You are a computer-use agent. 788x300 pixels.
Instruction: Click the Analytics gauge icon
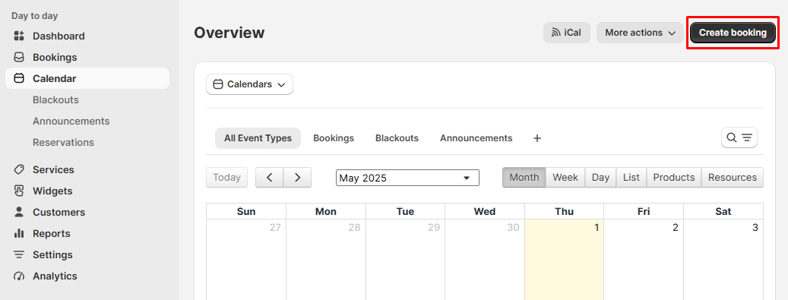click(19, 276)
